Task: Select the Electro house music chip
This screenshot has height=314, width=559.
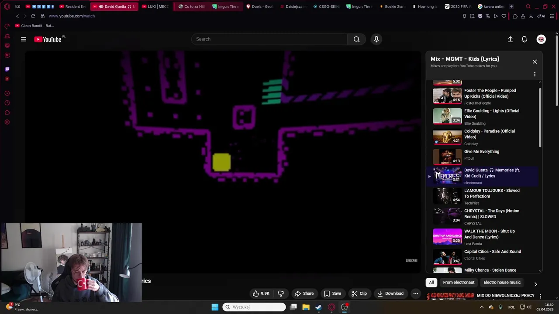Action: (502, 283)
